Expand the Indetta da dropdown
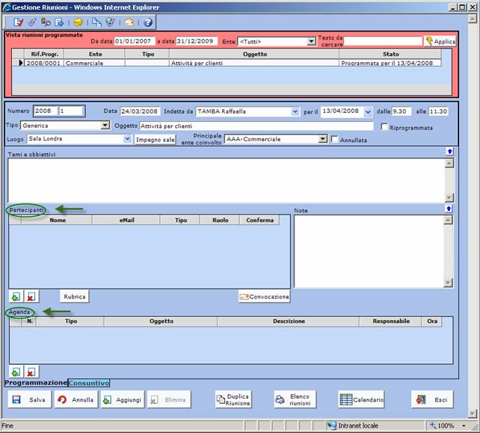This screenshot has width=480, height=433. (x=295, y=111)
